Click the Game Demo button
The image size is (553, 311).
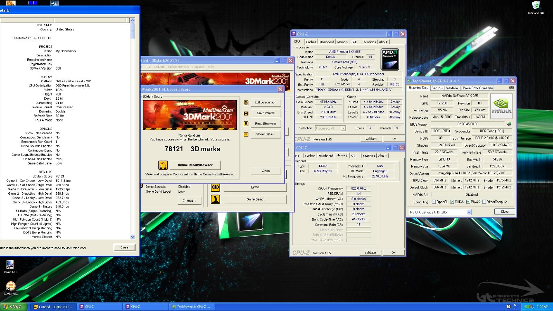(x=255, y=199)
